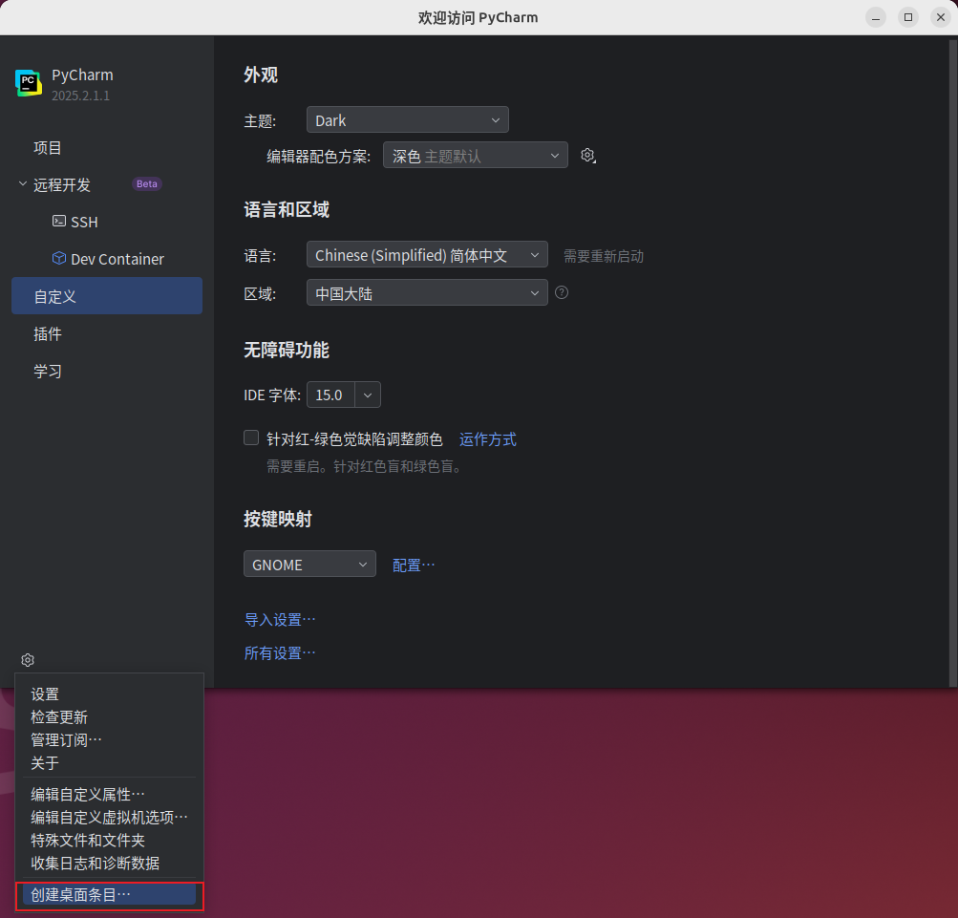Click the 导入设置 link
958x918 pixels.
point(280,620)
